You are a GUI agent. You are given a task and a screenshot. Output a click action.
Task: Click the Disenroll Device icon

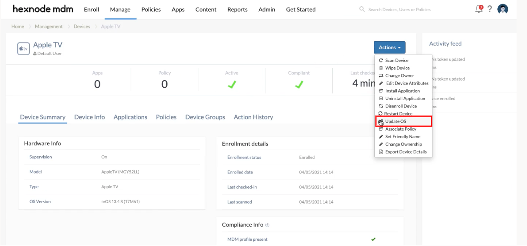[x=381, y=106]
